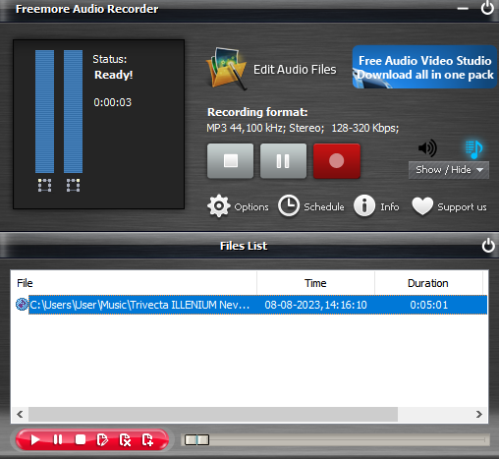The image size is (499, 459).
Task: Click the file list right scroll arrow
Action: tap(479, 414)
